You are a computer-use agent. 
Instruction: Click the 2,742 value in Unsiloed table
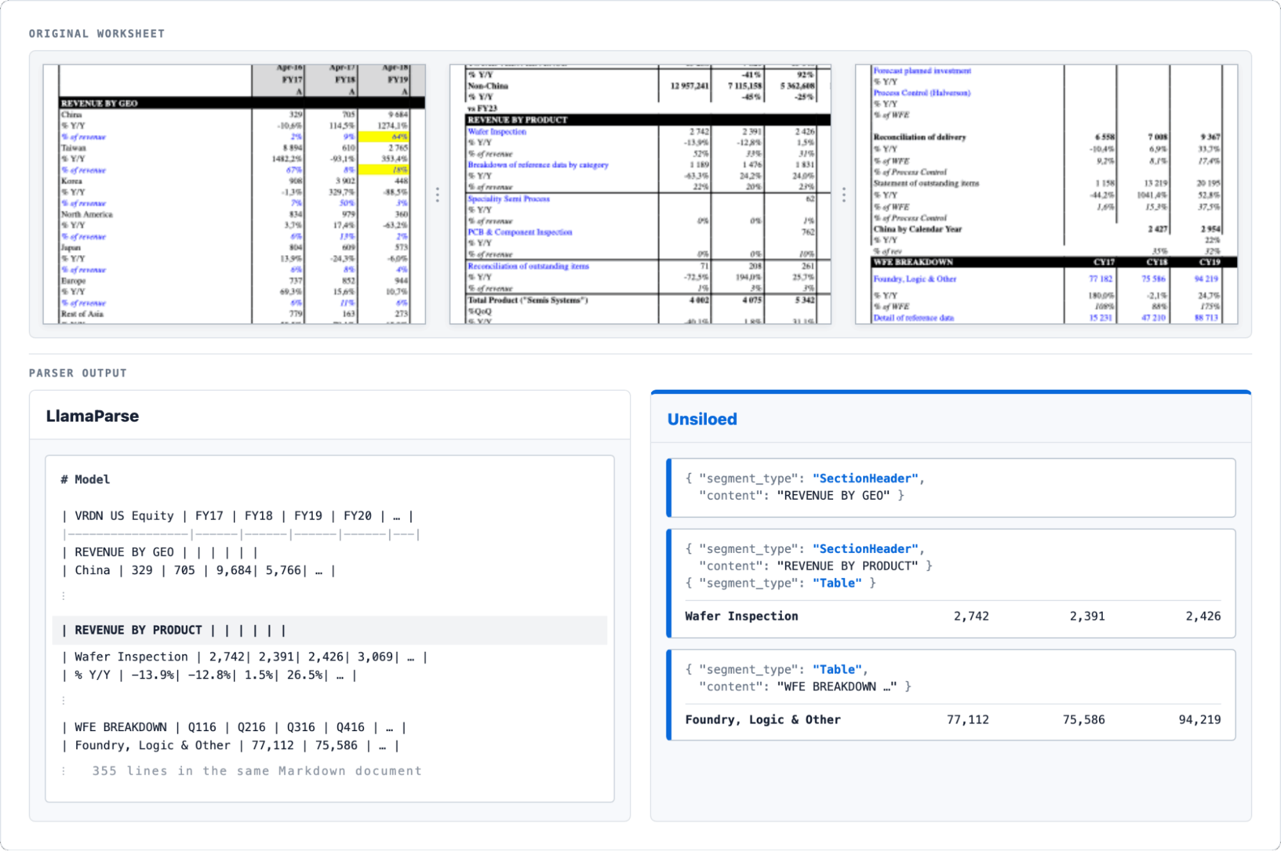pos(971,616)
